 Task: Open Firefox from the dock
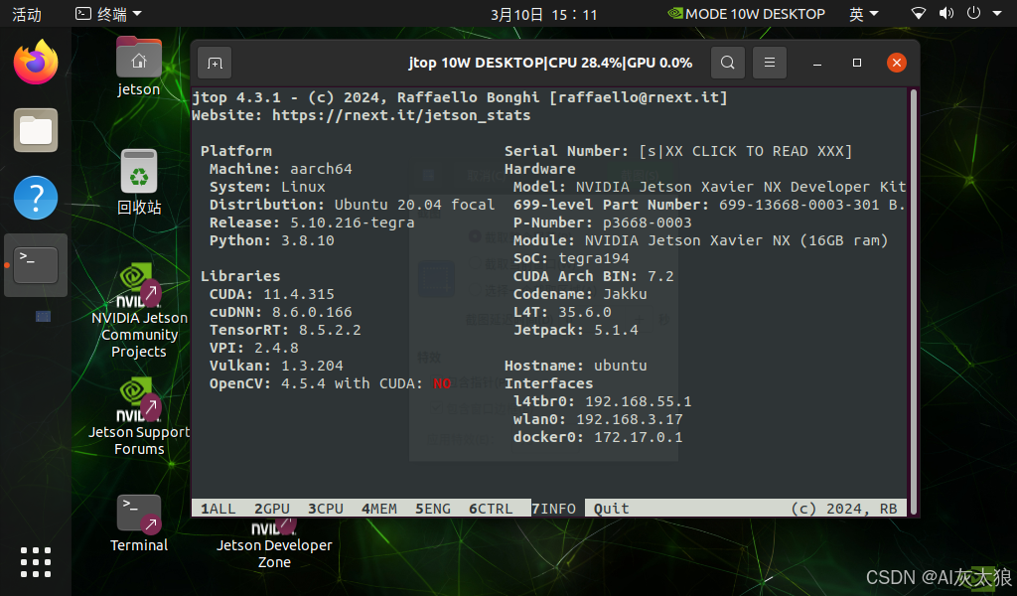36,63
